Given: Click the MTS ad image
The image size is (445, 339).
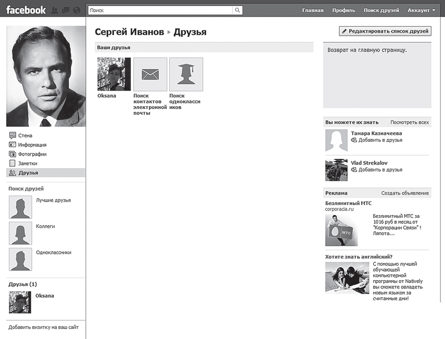Looking at the screenshot, I should (342, 230).
